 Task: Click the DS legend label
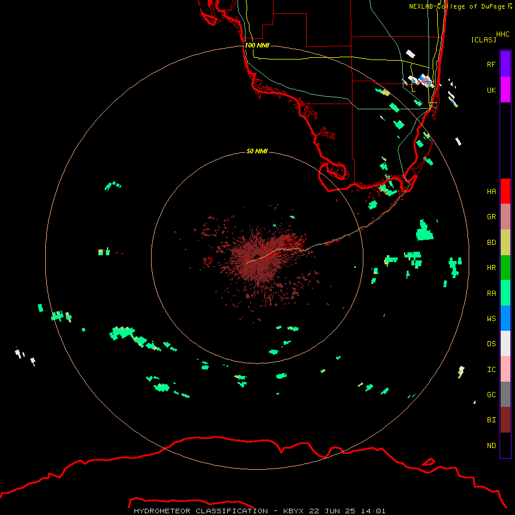pyautogui.click(x=491, y=344)
